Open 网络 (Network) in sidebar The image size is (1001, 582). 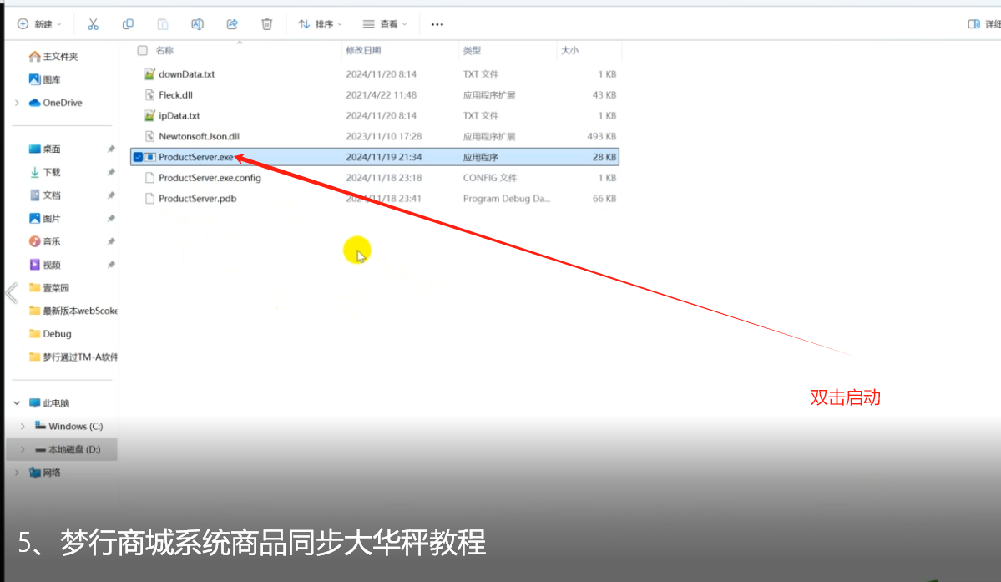[x=45, y=473]
